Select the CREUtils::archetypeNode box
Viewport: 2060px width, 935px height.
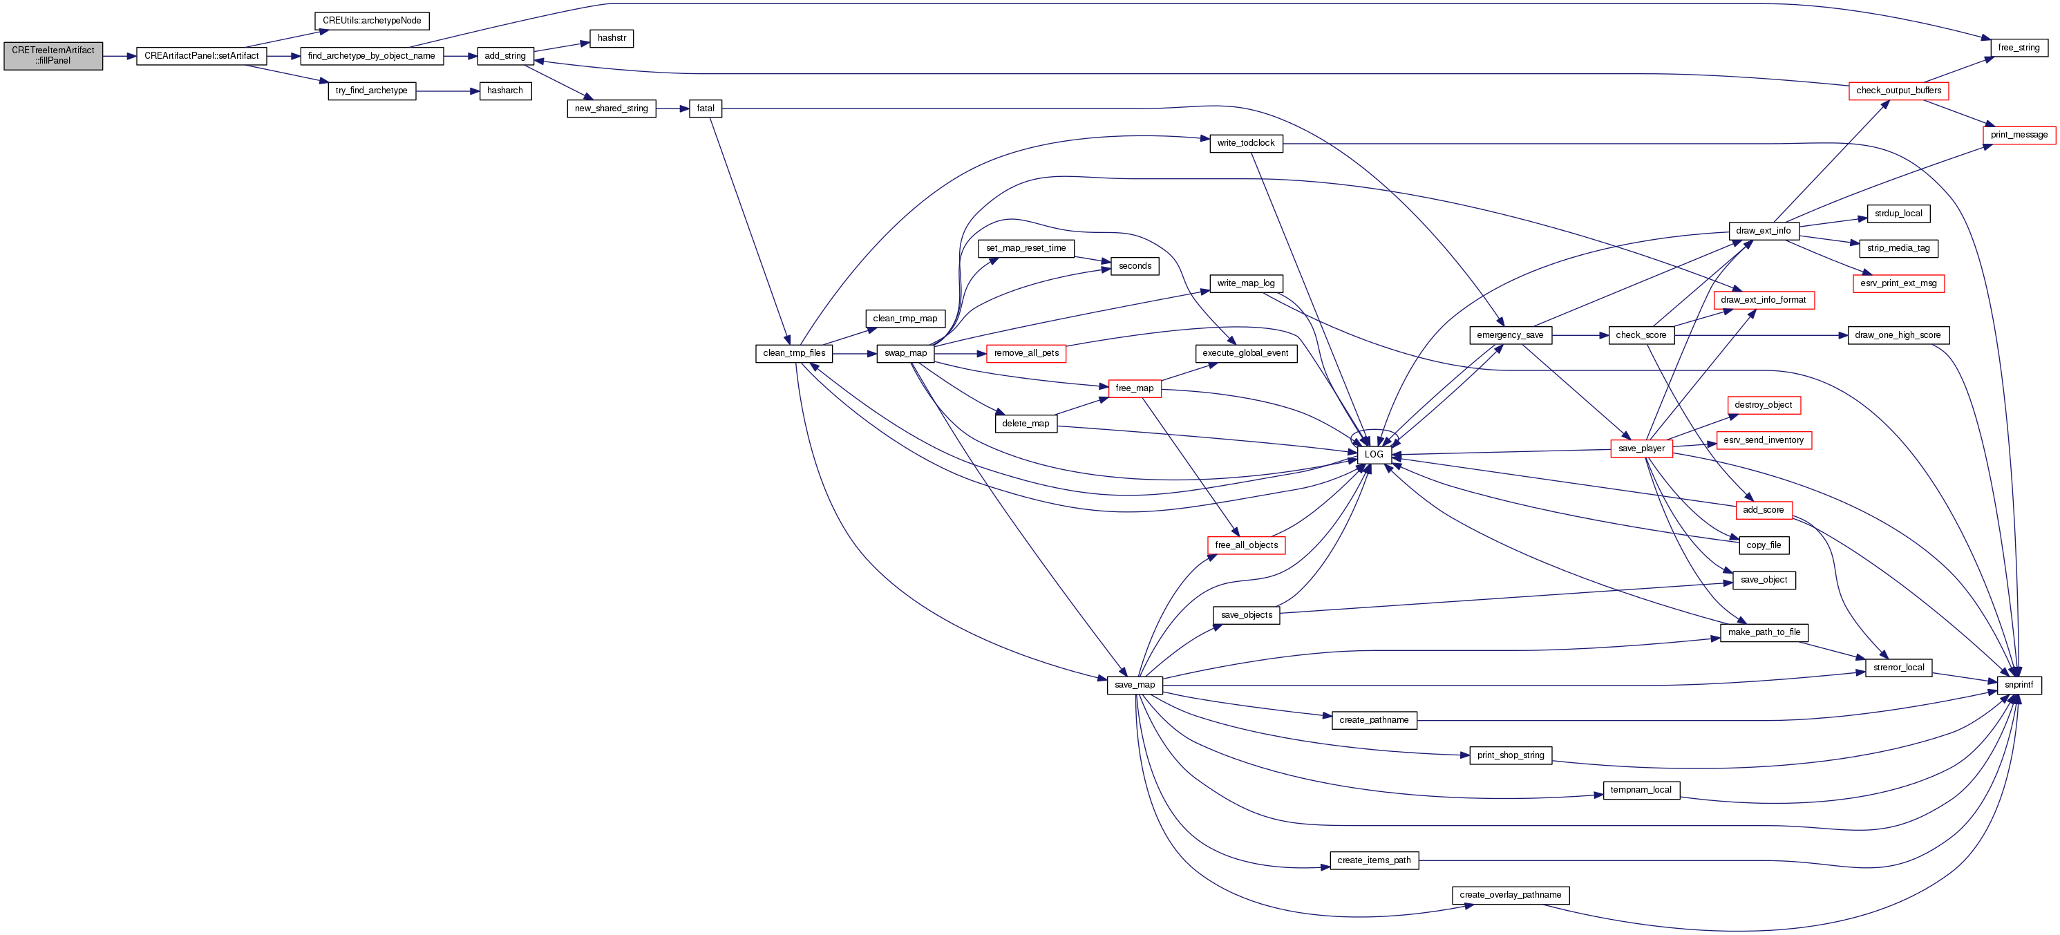(371, 21)
